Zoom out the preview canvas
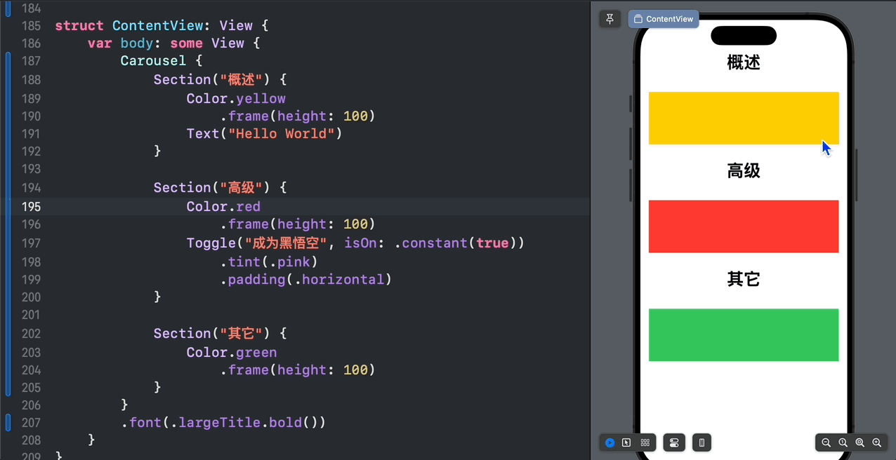Image resolution: width=896 pixels, height=460 pixels. [x=826, y=442]
